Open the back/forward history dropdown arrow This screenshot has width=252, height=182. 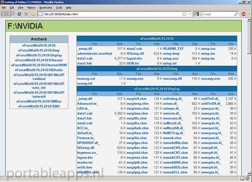click(x=14, y=14)
